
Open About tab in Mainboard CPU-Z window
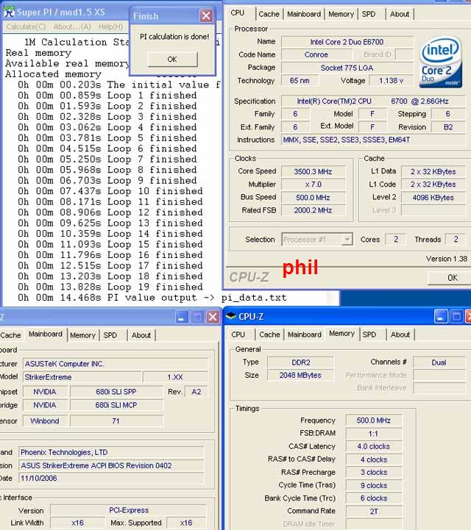click(141, 335)
